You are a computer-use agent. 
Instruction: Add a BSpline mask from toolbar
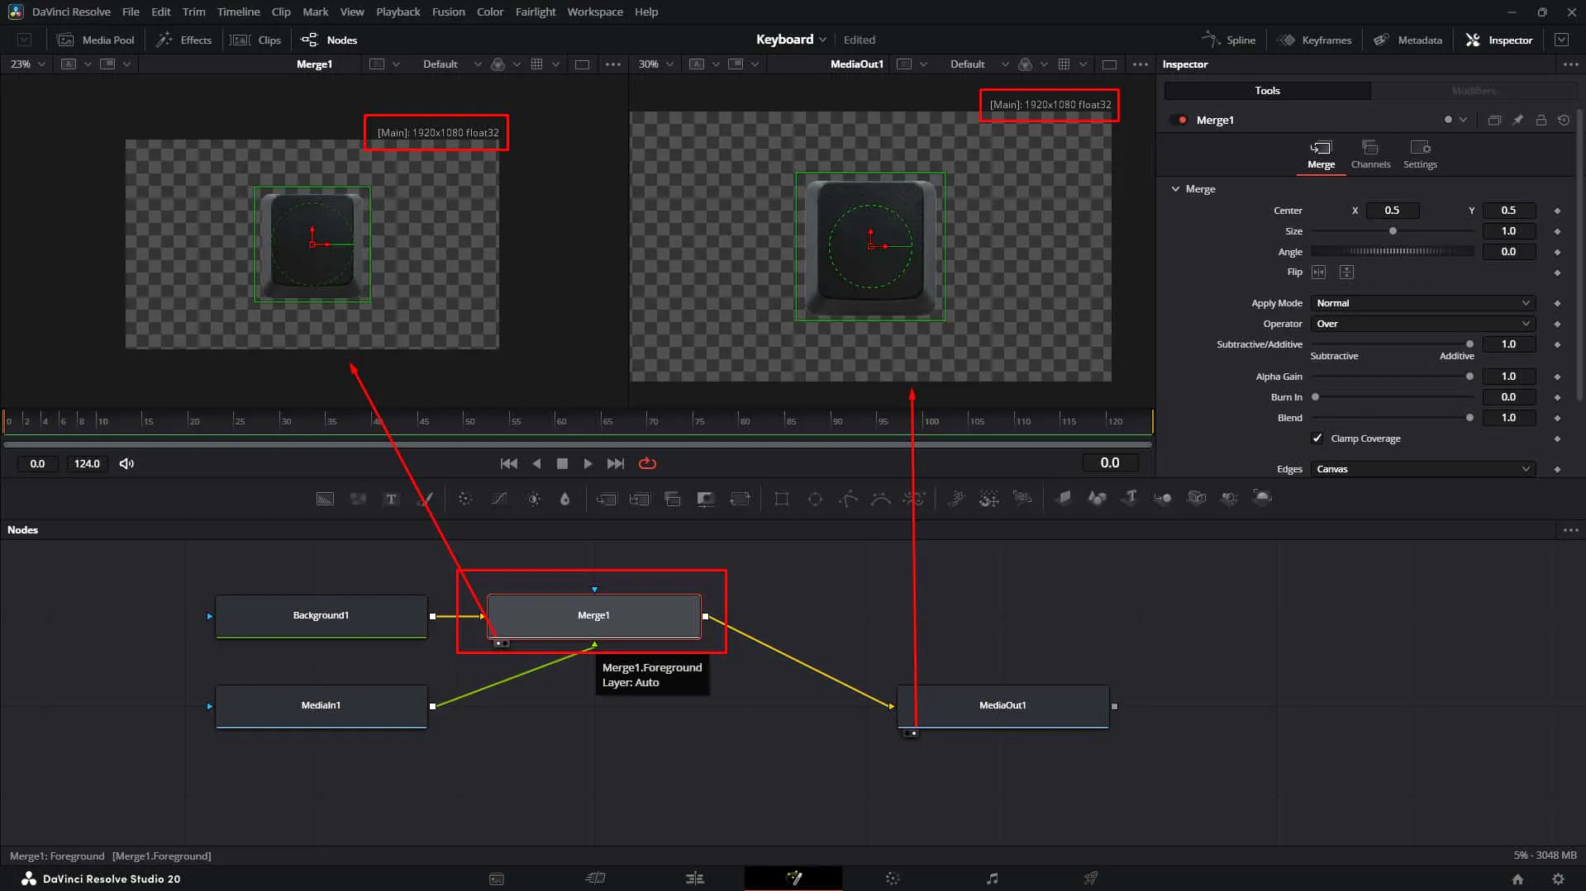pos(881,499)
